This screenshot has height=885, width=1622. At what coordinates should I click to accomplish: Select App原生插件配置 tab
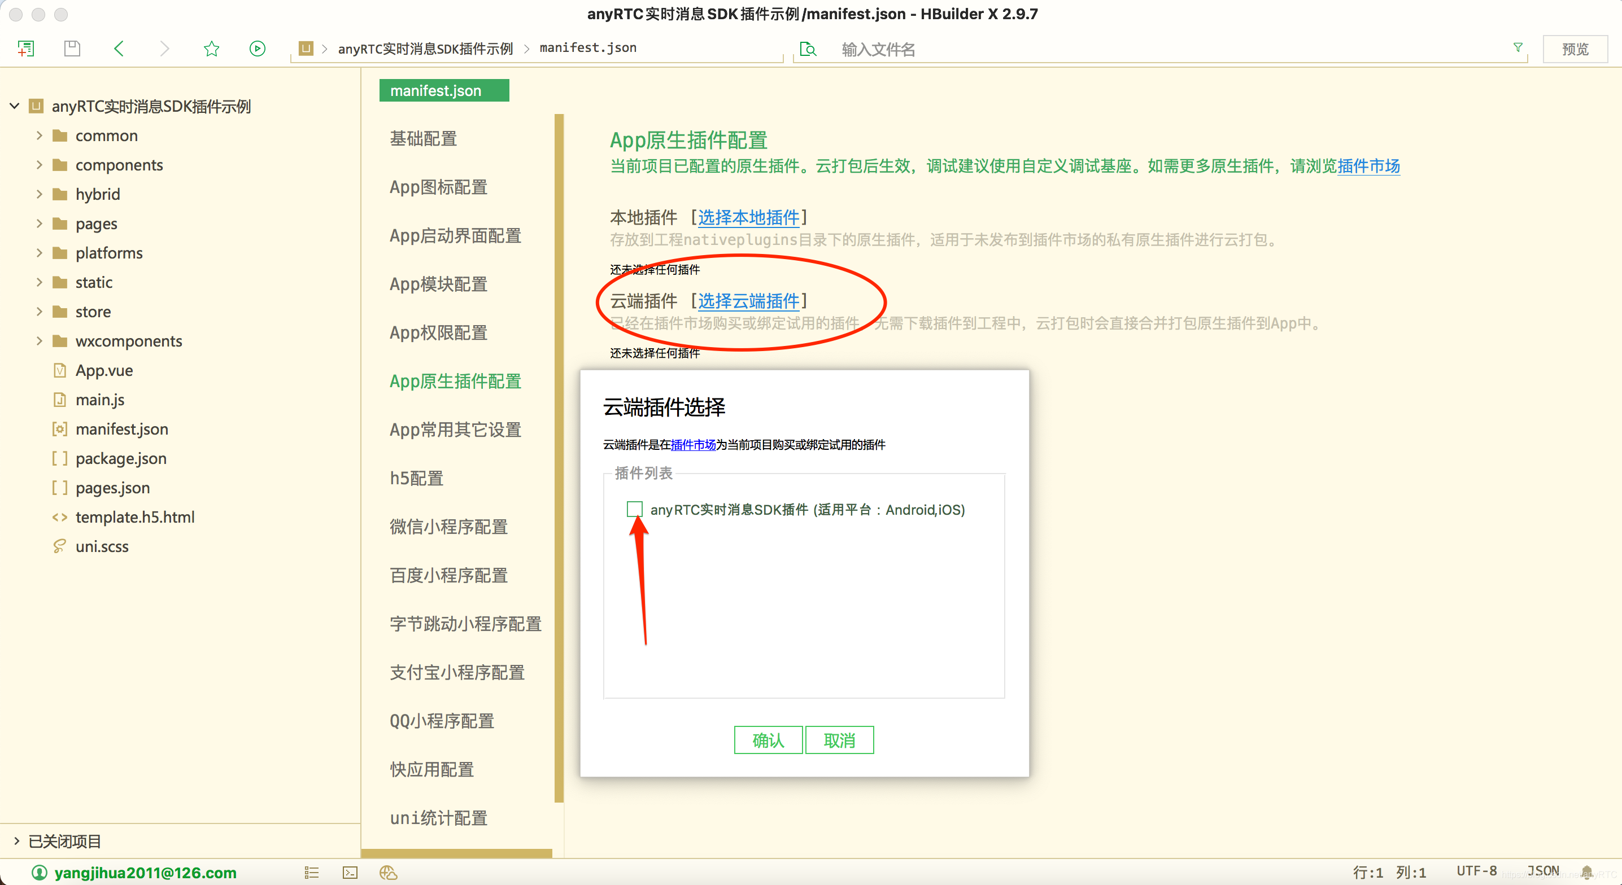[456, 380]
